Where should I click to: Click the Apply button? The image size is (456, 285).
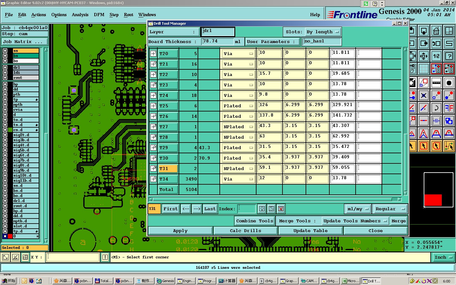tap(180, 231)
